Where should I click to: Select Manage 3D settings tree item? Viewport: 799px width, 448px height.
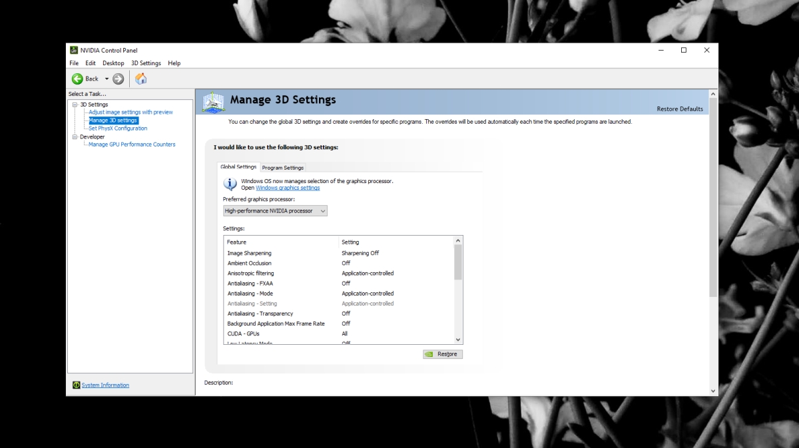click(113, 120)
